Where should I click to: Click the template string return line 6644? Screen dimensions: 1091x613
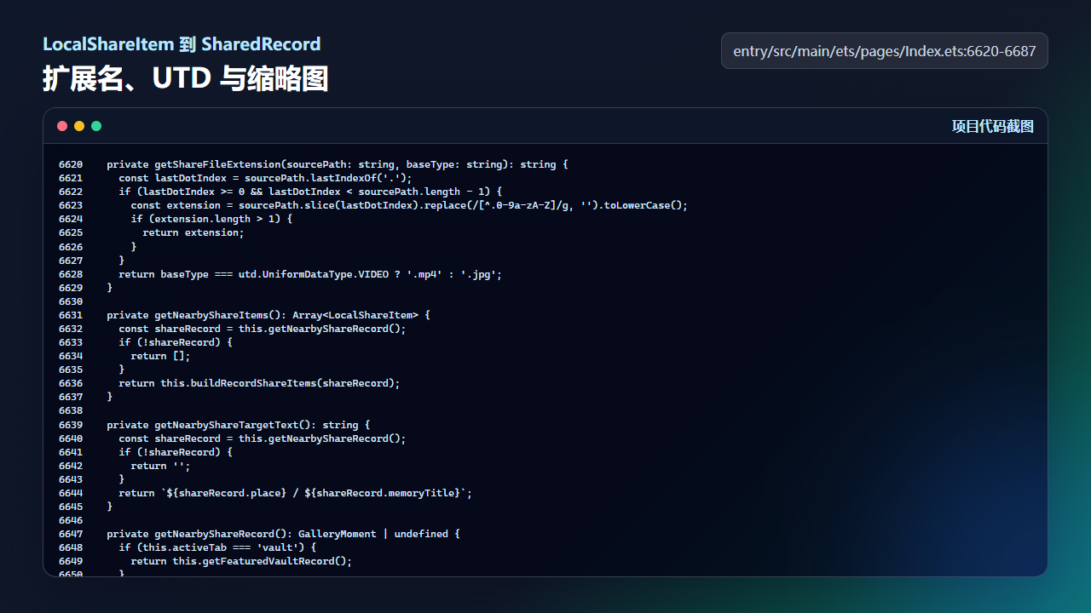(295, 493)
